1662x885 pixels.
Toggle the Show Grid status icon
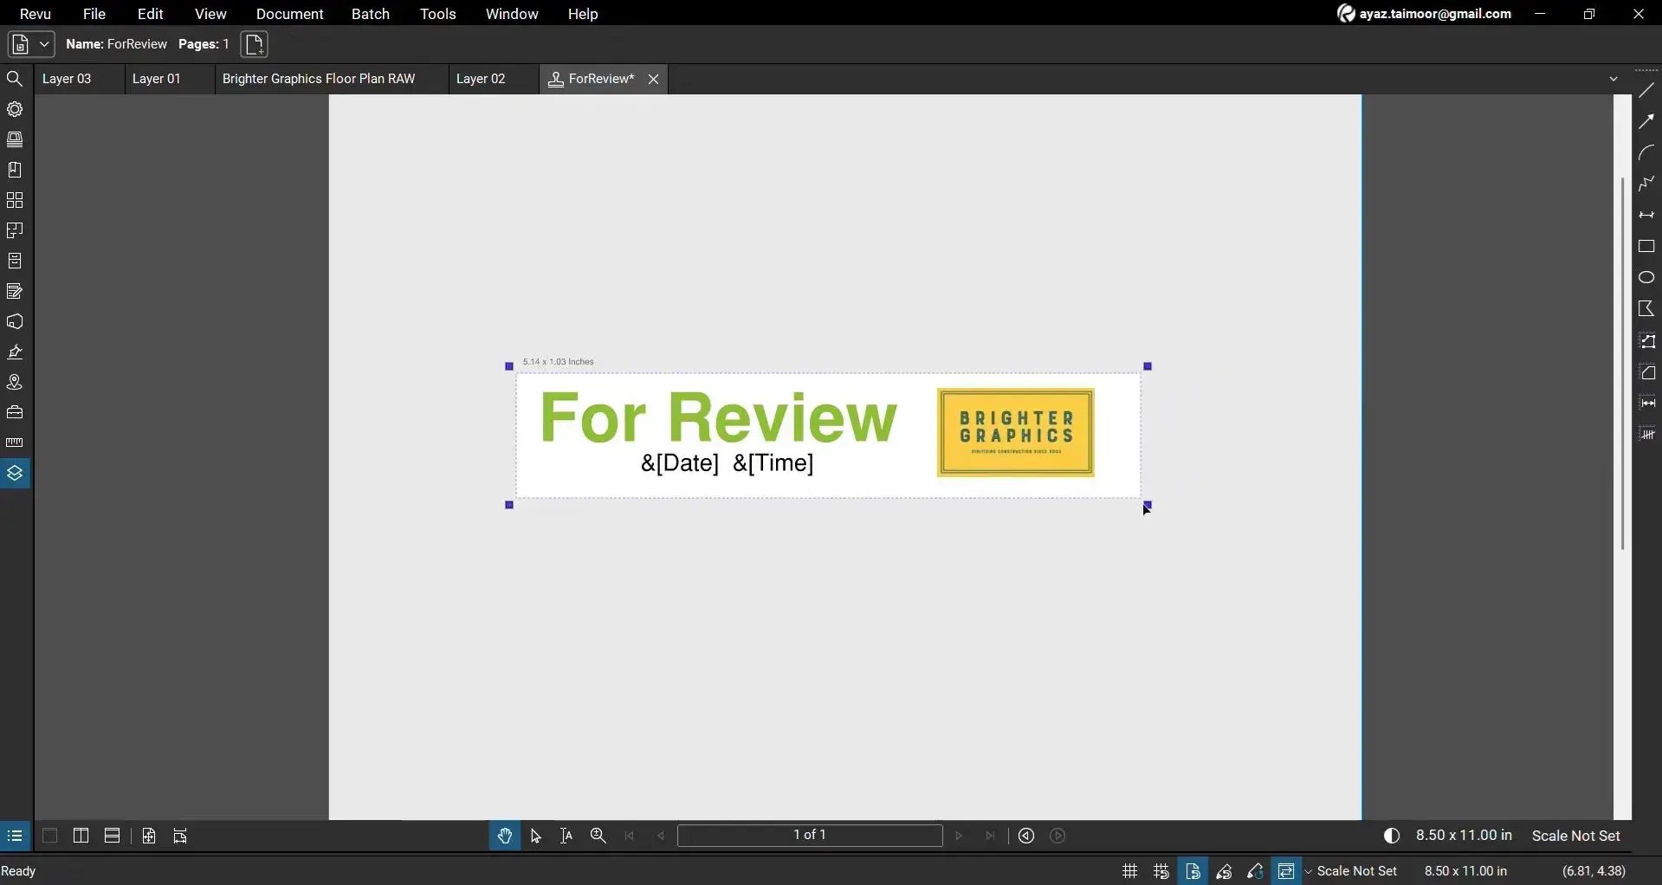(x=1130, y=871)
